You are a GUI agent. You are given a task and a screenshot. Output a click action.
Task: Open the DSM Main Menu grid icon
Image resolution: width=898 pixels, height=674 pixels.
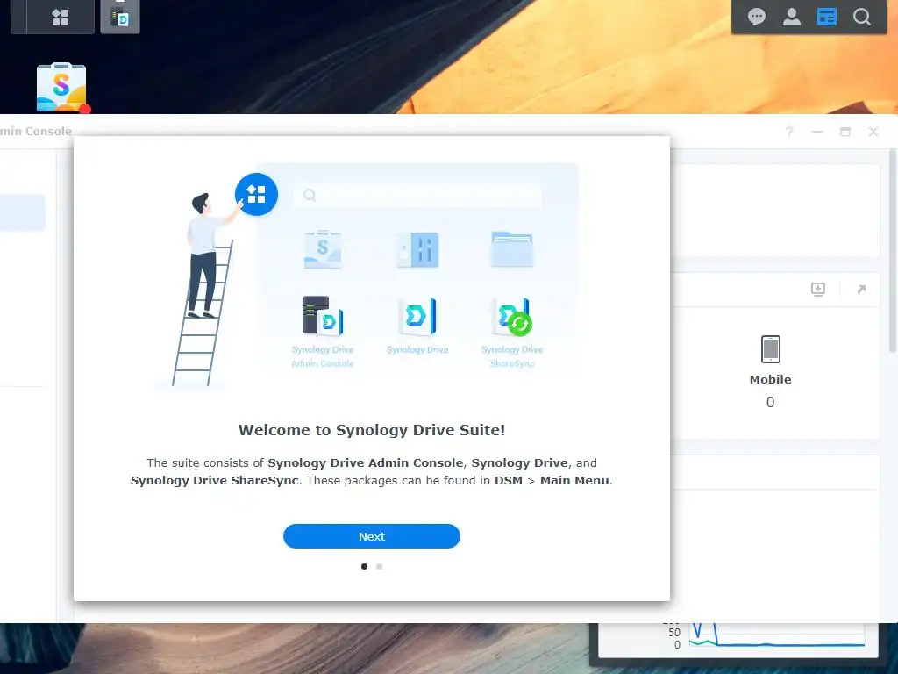(61, 18)
